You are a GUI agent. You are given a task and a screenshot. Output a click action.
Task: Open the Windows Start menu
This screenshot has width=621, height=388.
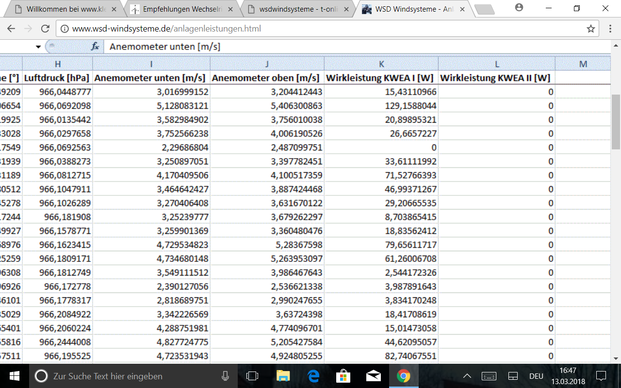pos(14,376)
